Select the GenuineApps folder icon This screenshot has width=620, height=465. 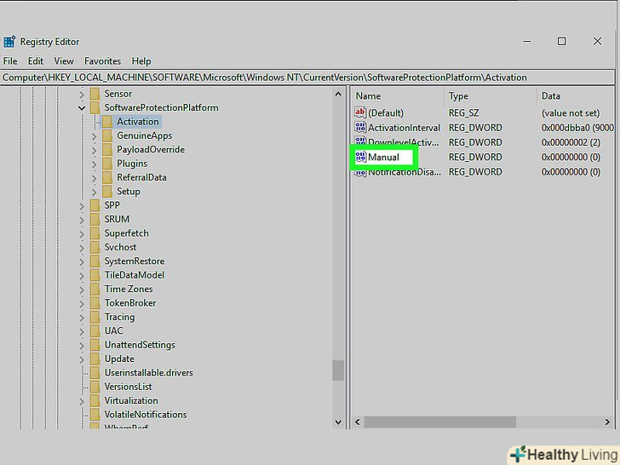click(x=107, y=135)
